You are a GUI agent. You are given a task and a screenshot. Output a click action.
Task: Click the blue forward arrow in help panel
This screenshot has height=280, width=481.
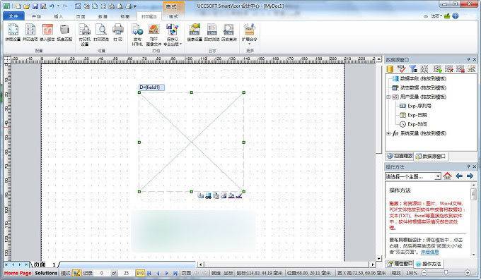point(470,176)
